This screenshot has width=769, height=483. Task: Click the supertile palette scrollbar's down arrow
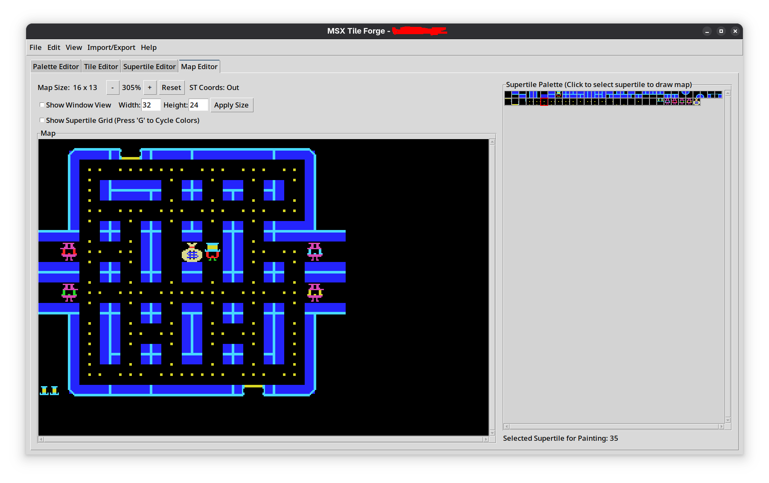click(728, 420)
